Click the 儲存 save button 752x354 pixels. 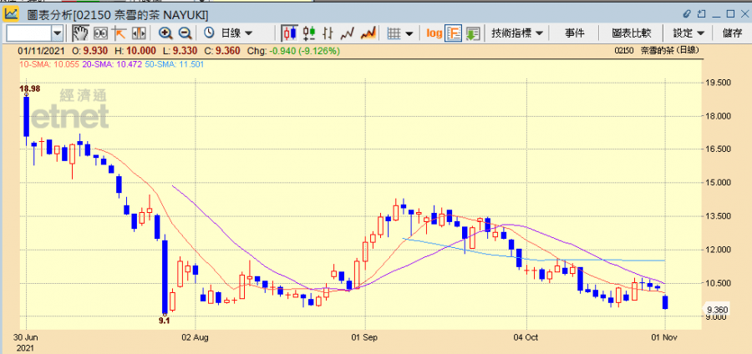coord(732,33)
